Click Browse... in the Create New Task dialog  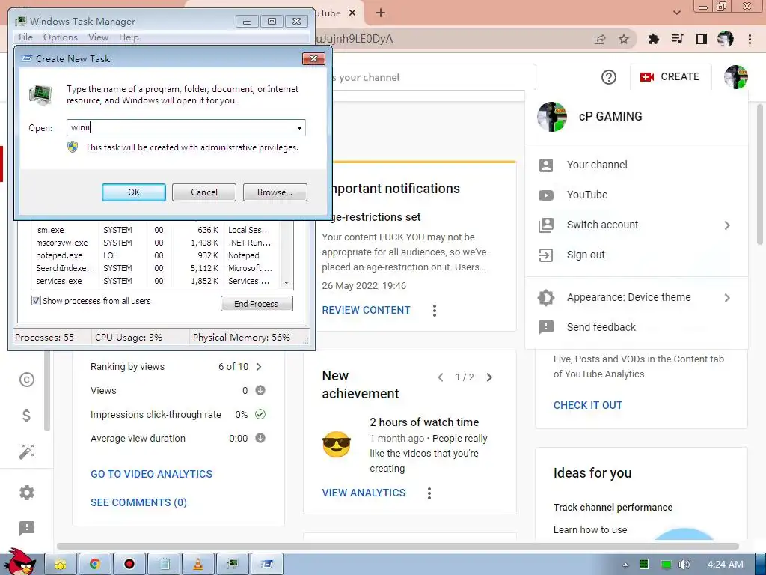[275, 192]
